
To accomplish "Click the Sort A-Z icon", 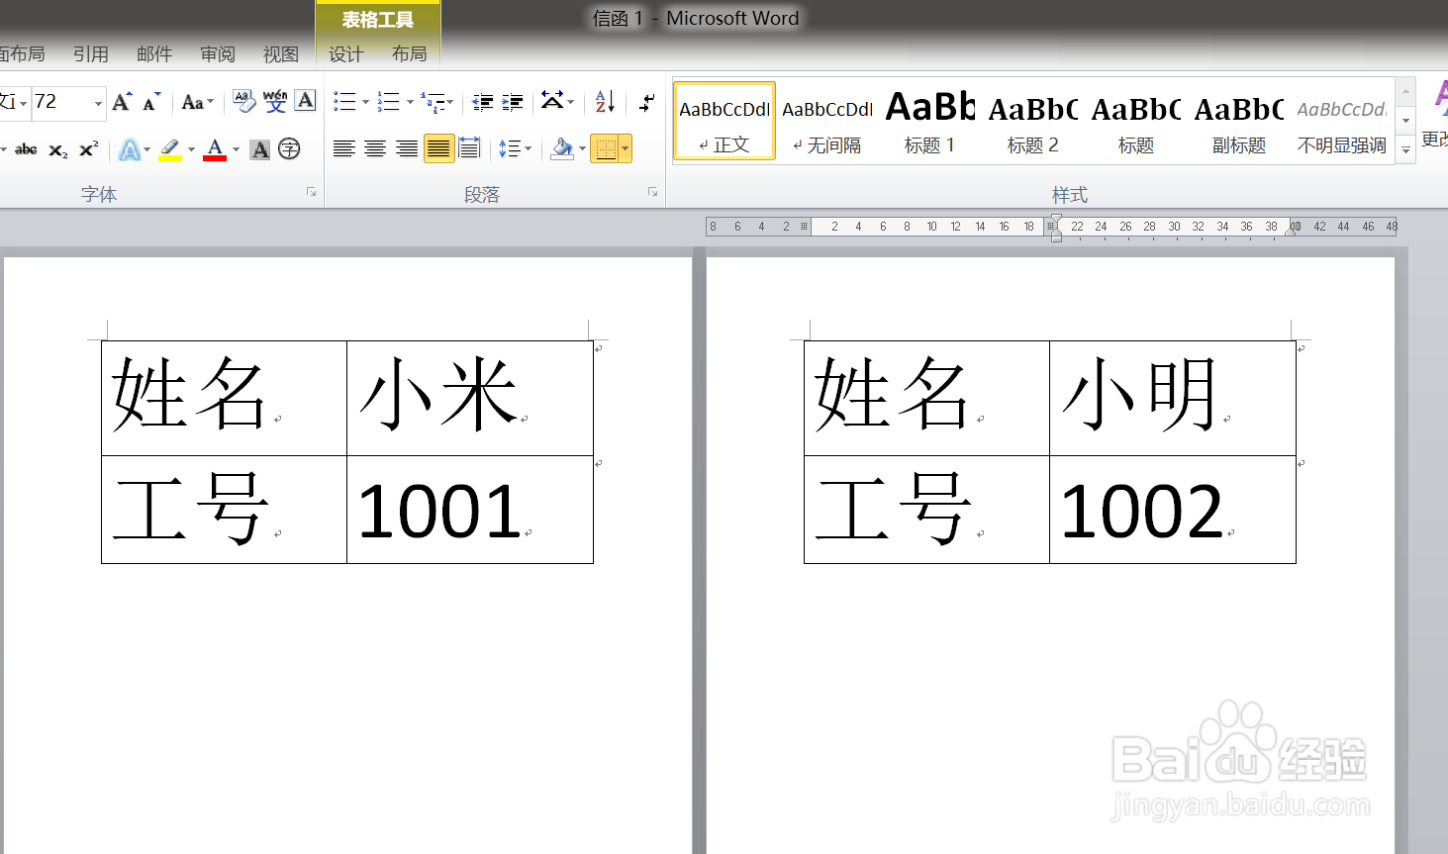I will 604,101.
